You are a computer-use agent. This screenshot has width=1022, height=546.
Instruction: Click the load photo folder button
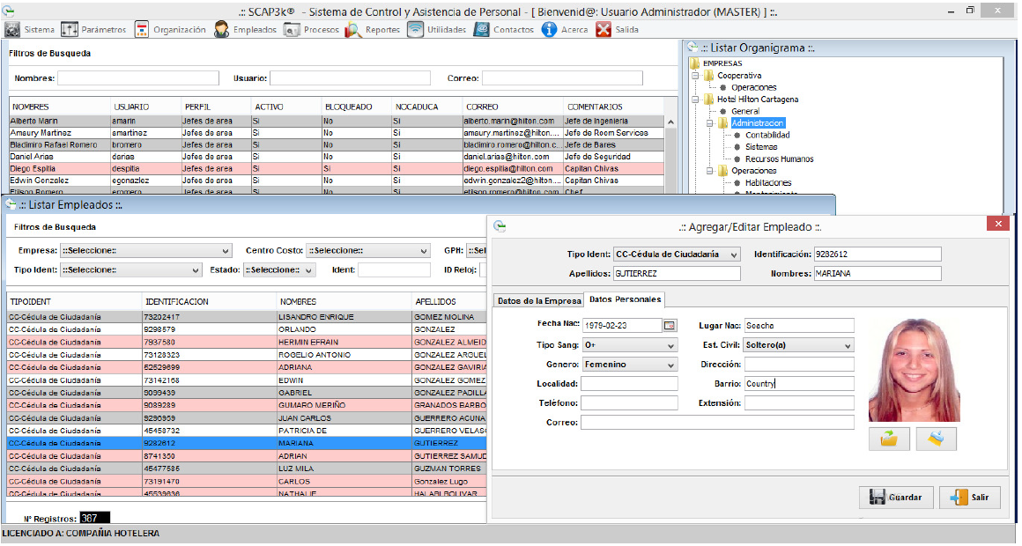(889, 439)
